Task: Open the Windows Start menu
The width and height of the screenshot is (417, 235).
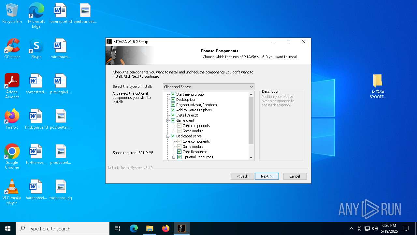Action: click(8, 228)
